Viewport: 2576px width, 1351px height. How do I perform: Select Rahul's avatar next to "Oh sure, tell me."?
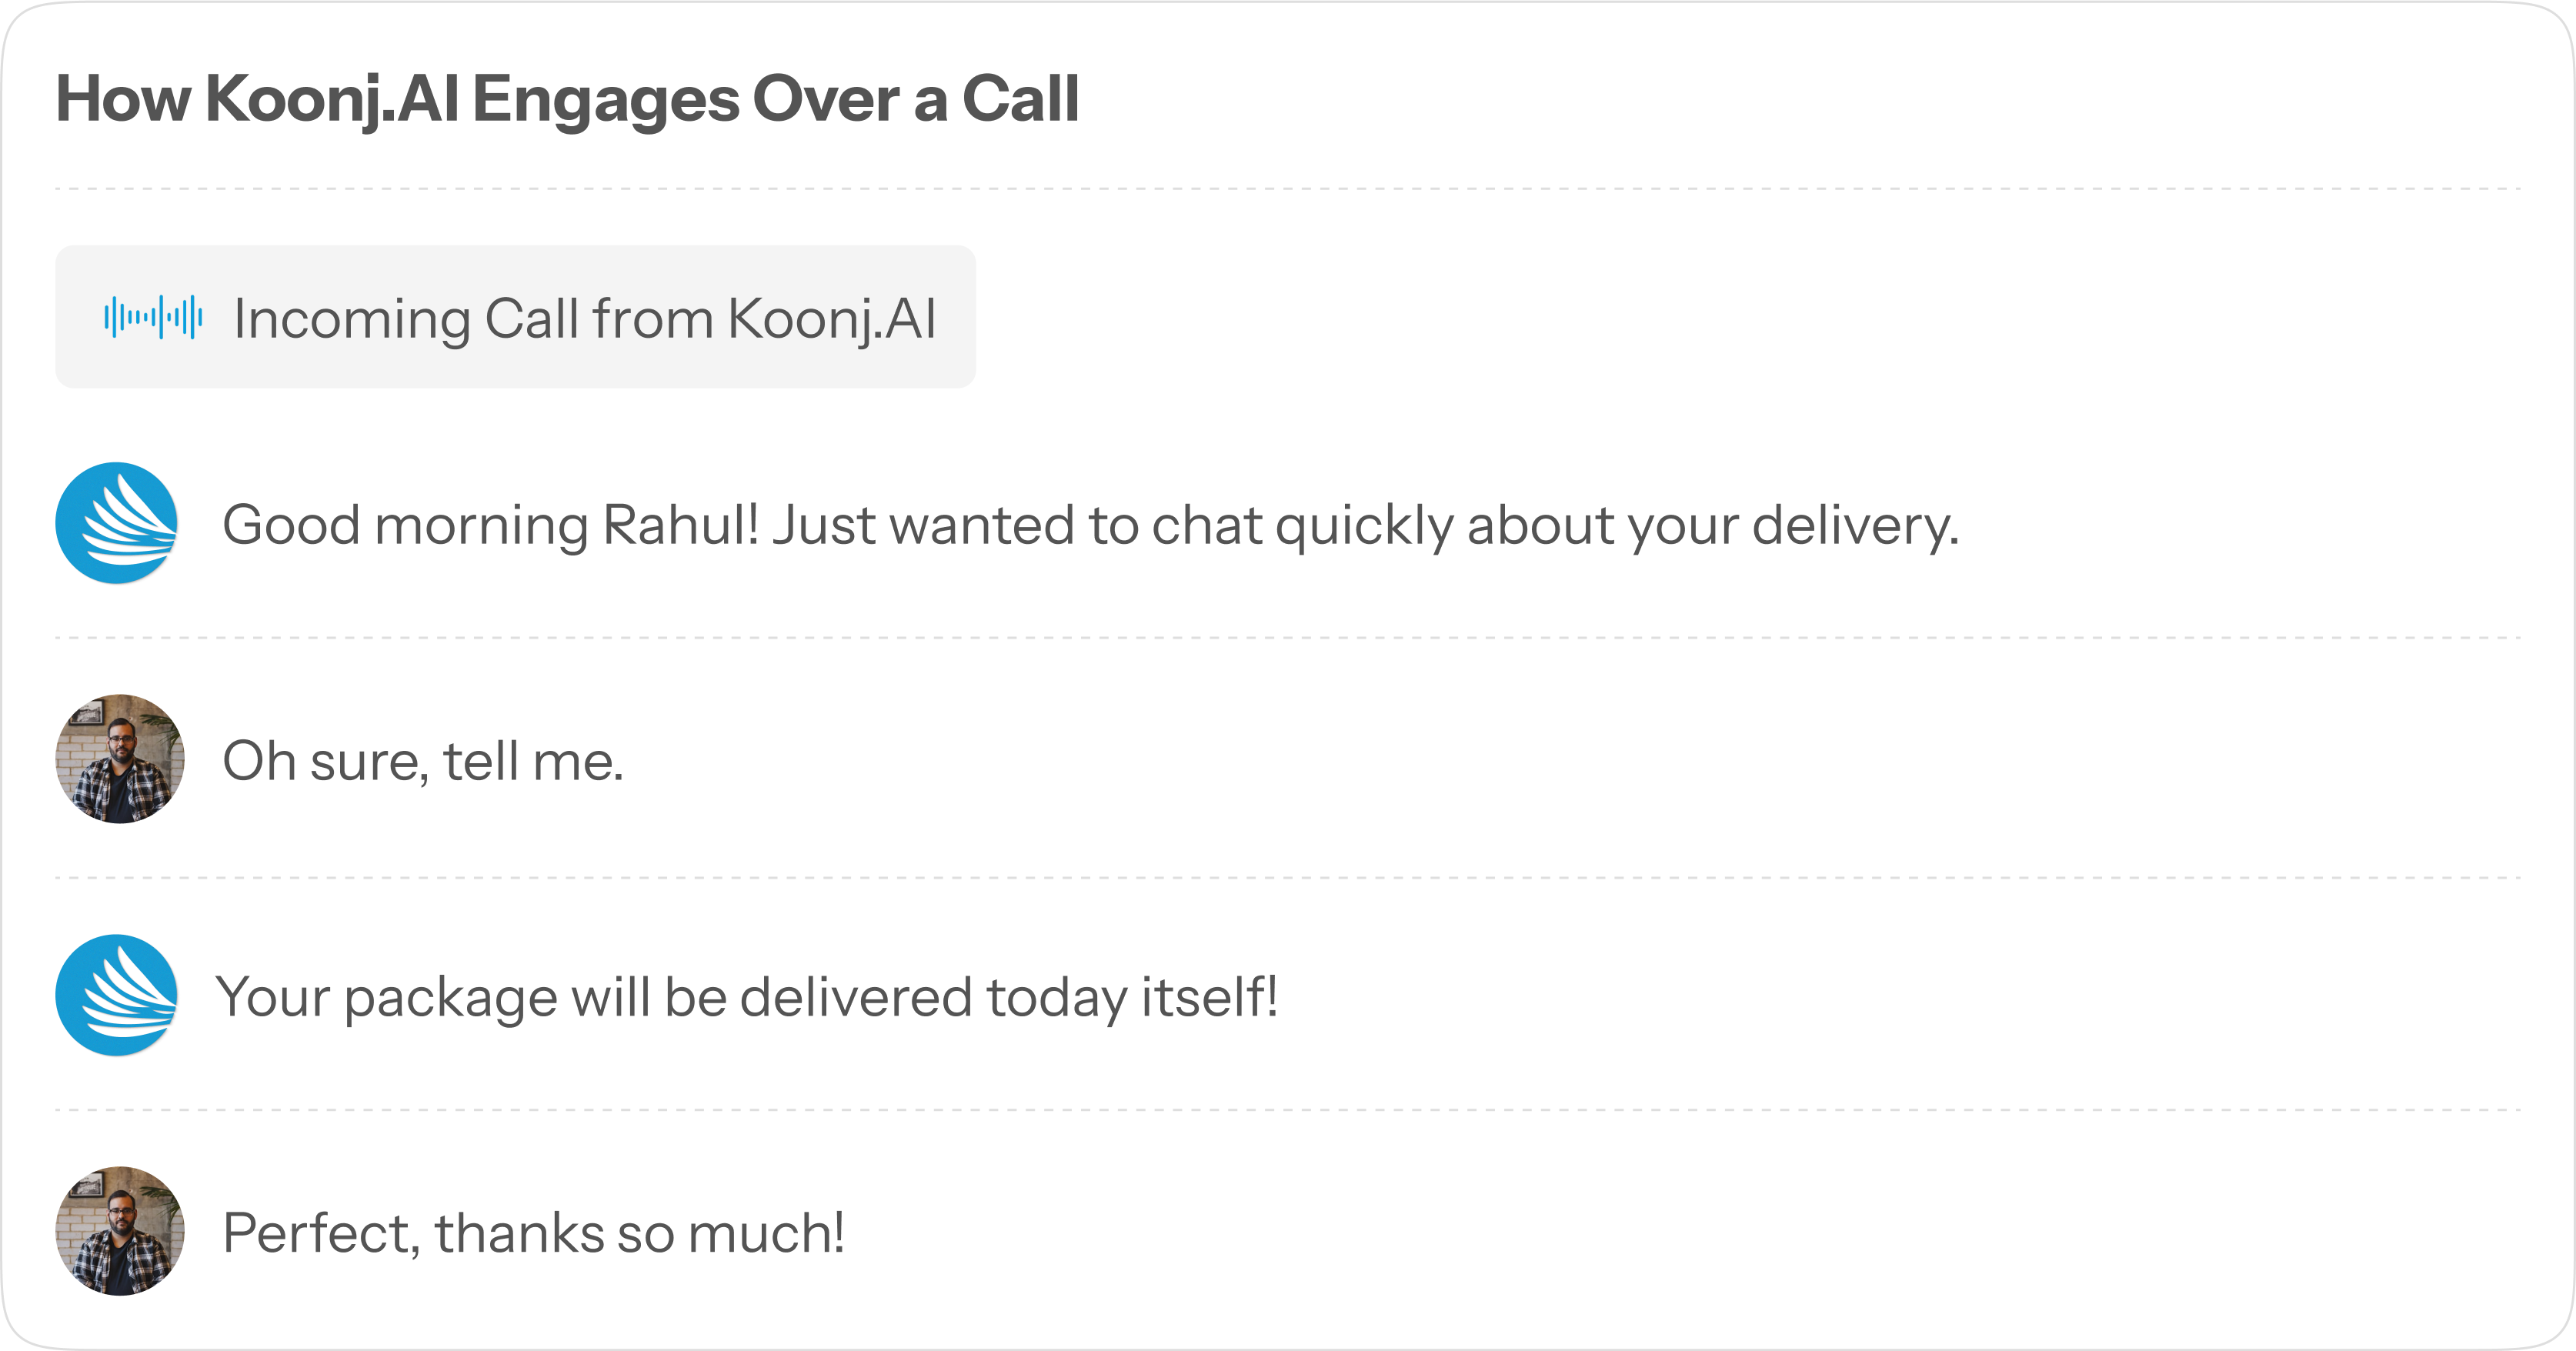120,759
